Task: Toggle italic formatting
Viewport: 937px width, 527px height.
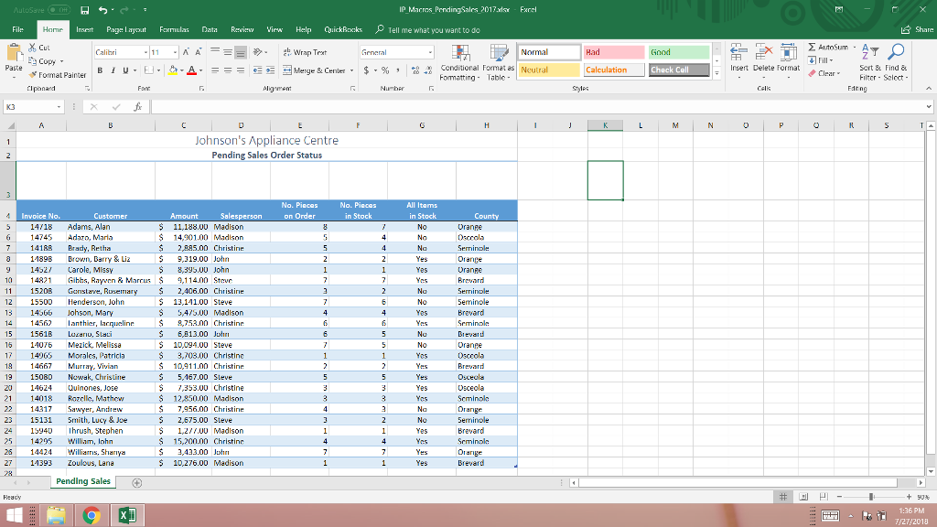Action: (113, 70)
